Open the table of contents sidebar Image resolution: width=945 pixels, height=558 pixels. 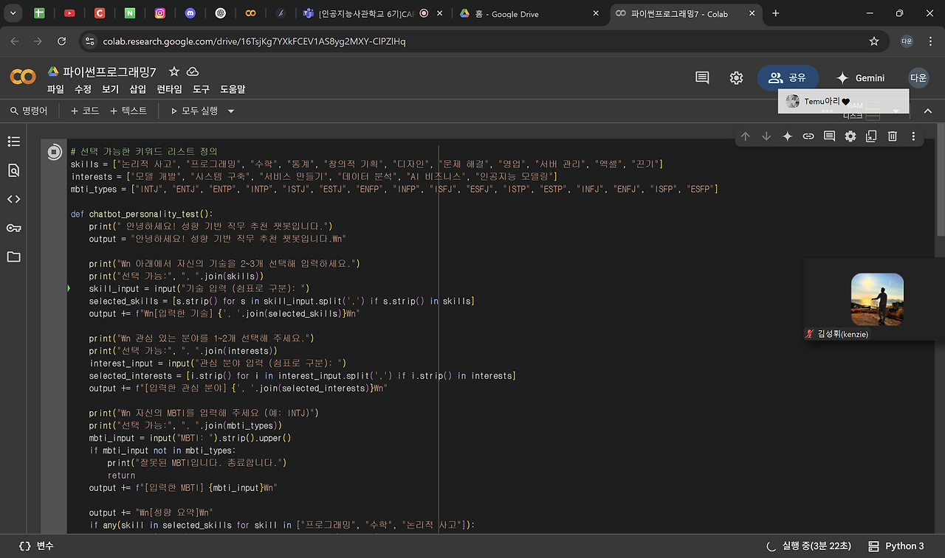[13, 141]
